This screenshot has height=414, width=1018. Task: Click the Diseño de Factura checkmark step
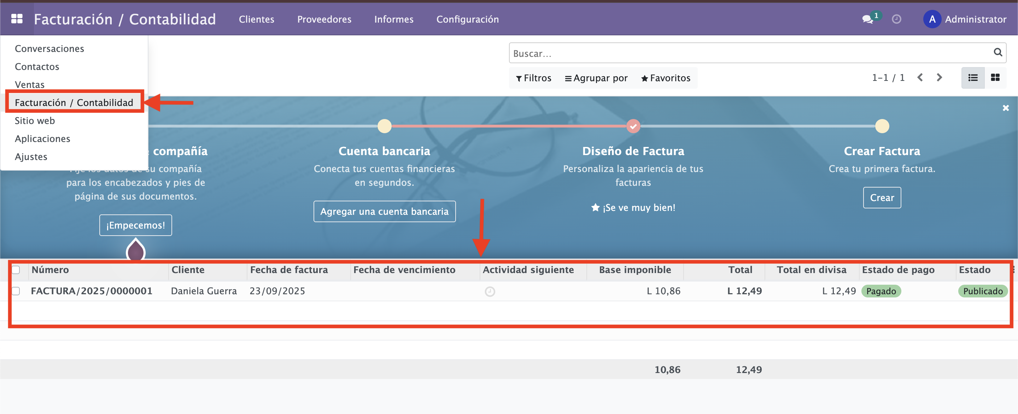(633, 126)
